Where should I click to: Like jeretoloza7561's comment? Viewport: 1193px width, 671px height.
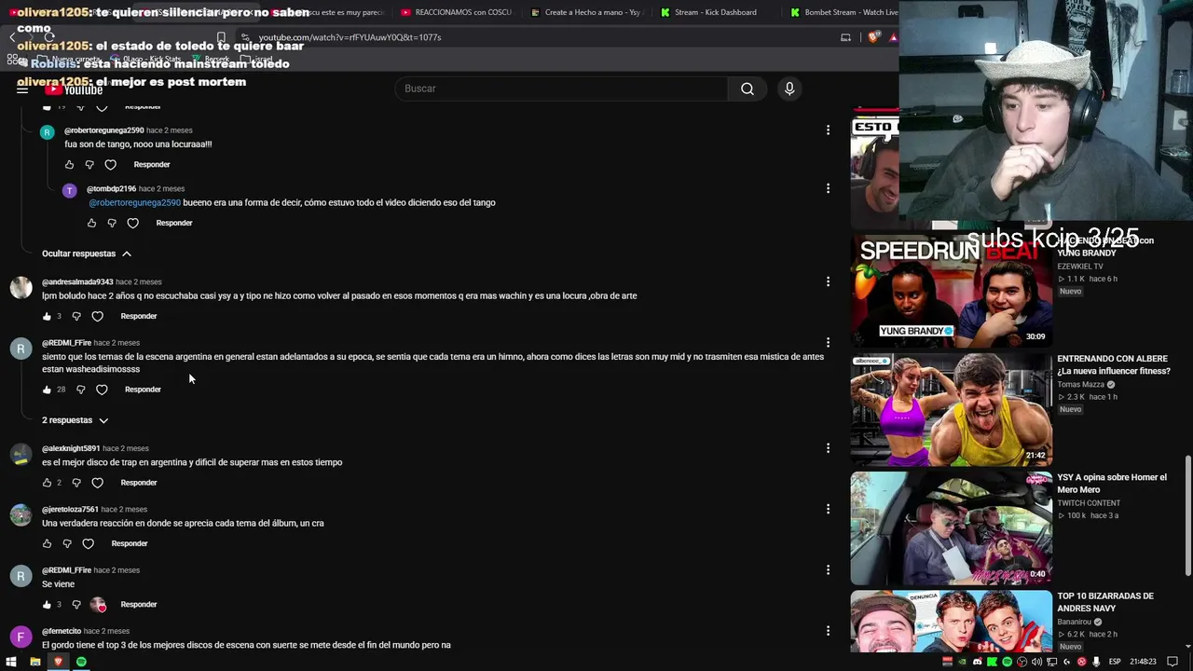pyautogui.click(x=47, y=543)
